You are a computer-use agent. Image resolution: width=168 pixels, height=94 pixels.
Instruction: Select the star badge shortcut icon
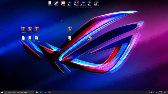pos(90,39)
